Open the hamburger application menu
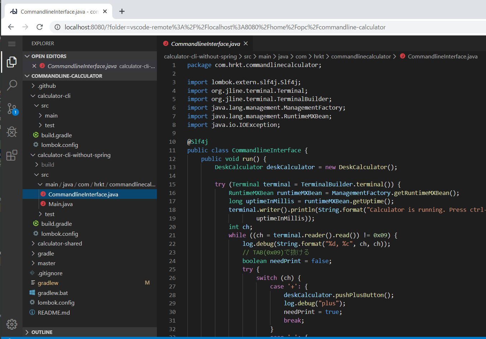 (11, 44)
